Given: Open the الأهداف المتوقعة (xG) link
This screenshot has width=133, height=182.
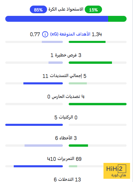Looking at the screenshot, I should click(70, 34).
